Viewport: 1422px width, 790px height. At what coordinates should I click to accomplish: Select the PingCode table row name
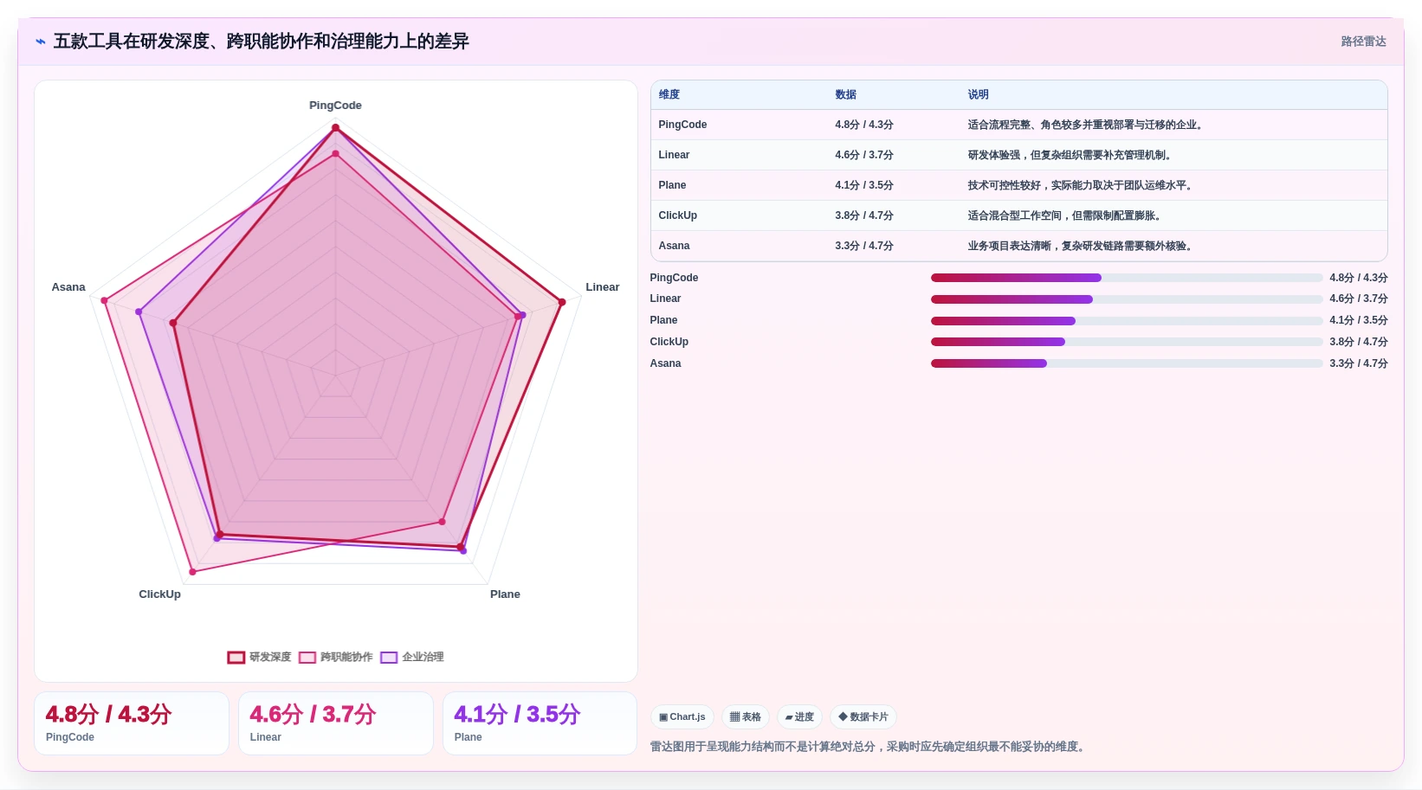(682, 125)
